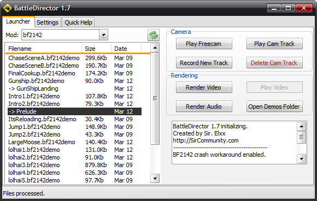Sort list by the Date column header
The width and height of the screenshot is (317, 201).
(126, 49)
